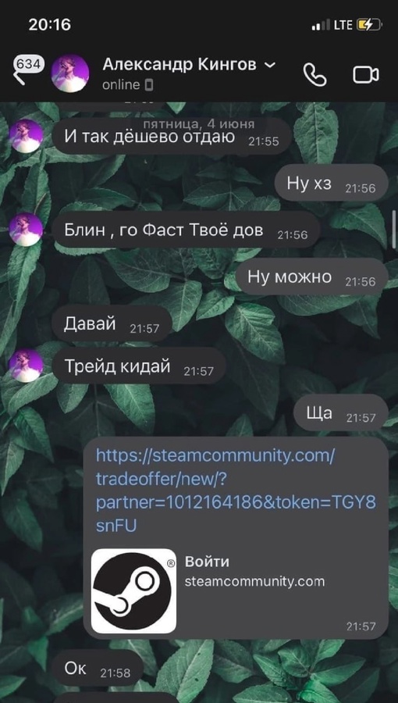Start a video call with camera icon

click(x=366, y=74)
